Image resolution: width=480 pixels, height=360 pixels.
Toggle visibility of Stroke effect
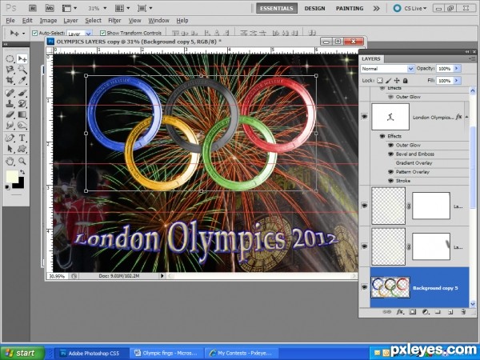pos(390,181)
